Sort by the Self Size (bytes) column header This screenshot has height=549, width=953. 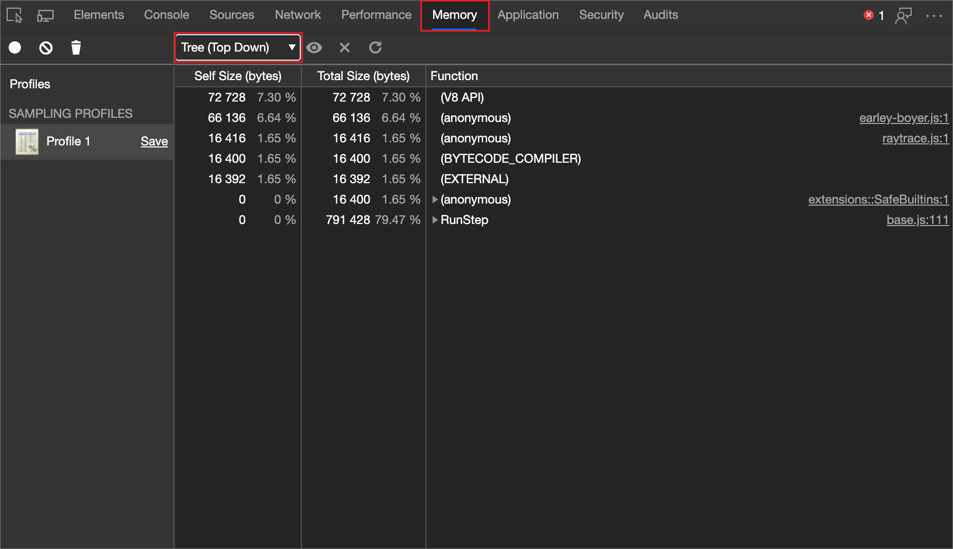coord(237,76)
